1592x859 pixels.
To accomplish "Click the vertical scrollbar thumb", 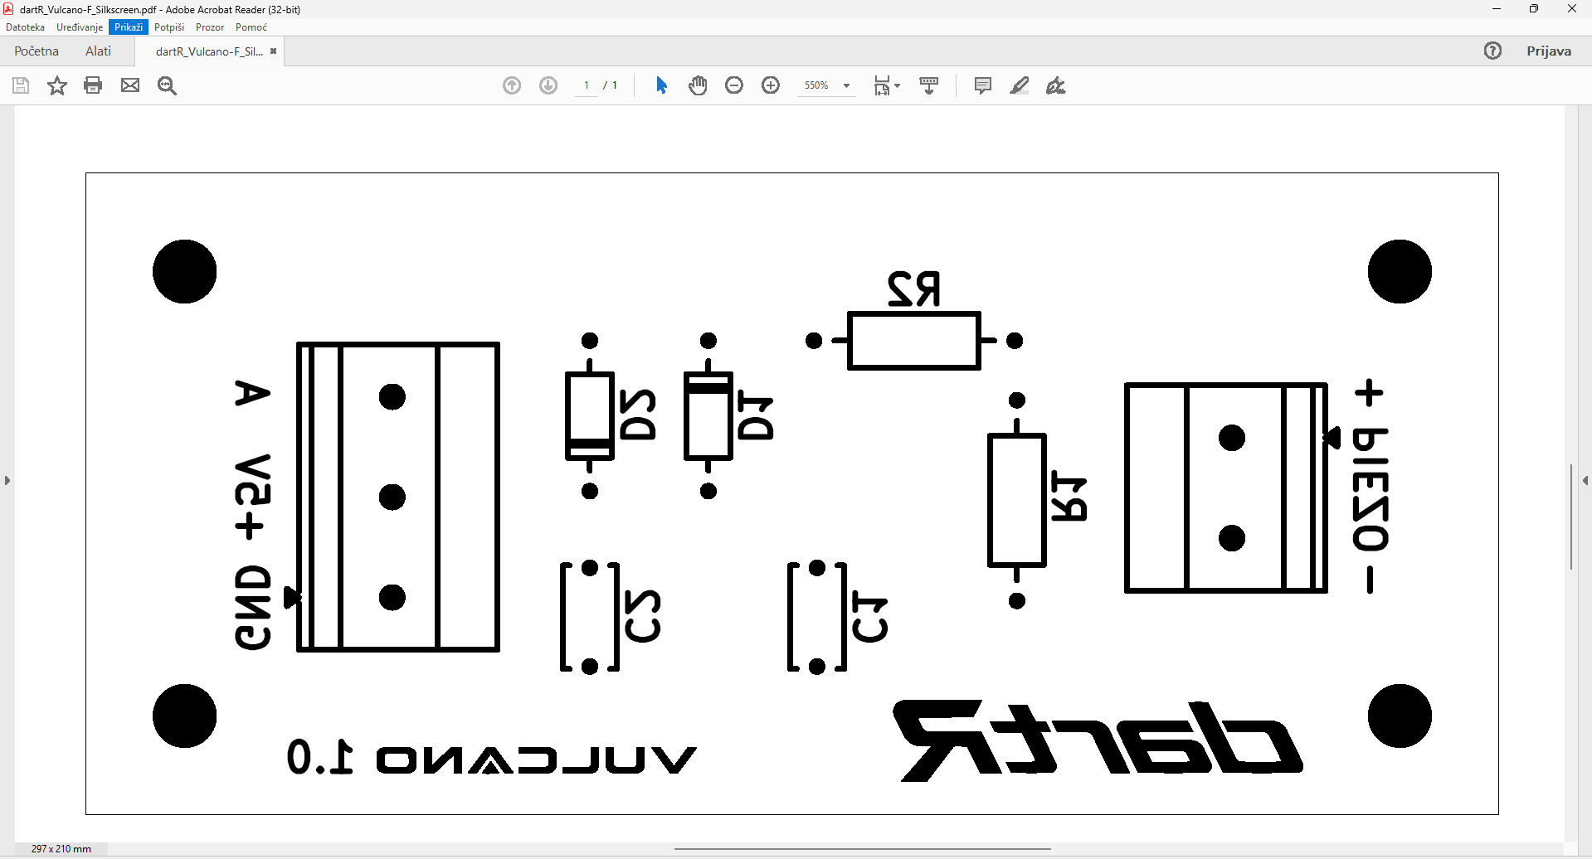I will coord(1571,517).
